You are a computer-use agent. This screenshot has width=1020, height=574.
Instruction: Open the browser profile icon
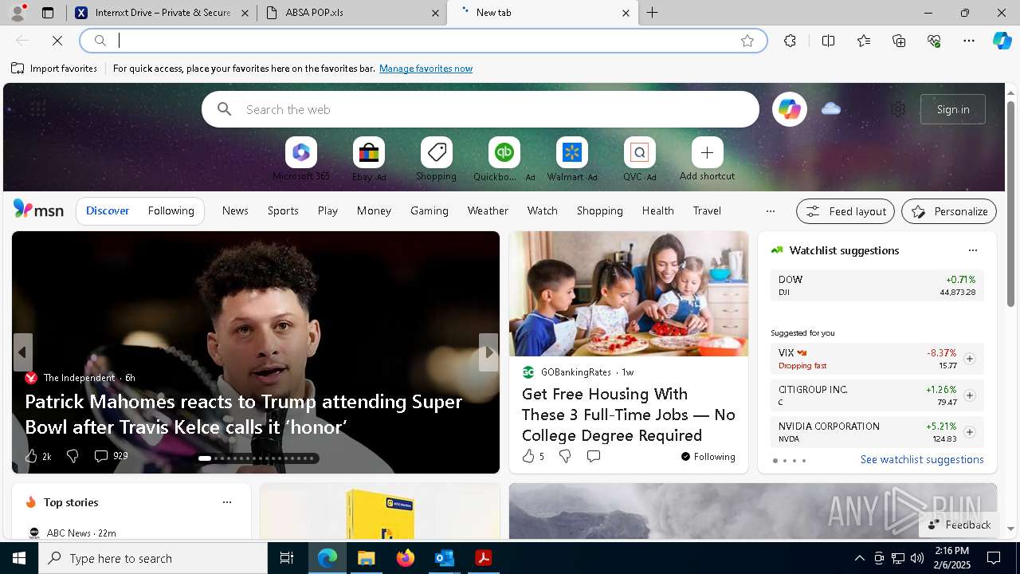(17, 13)
